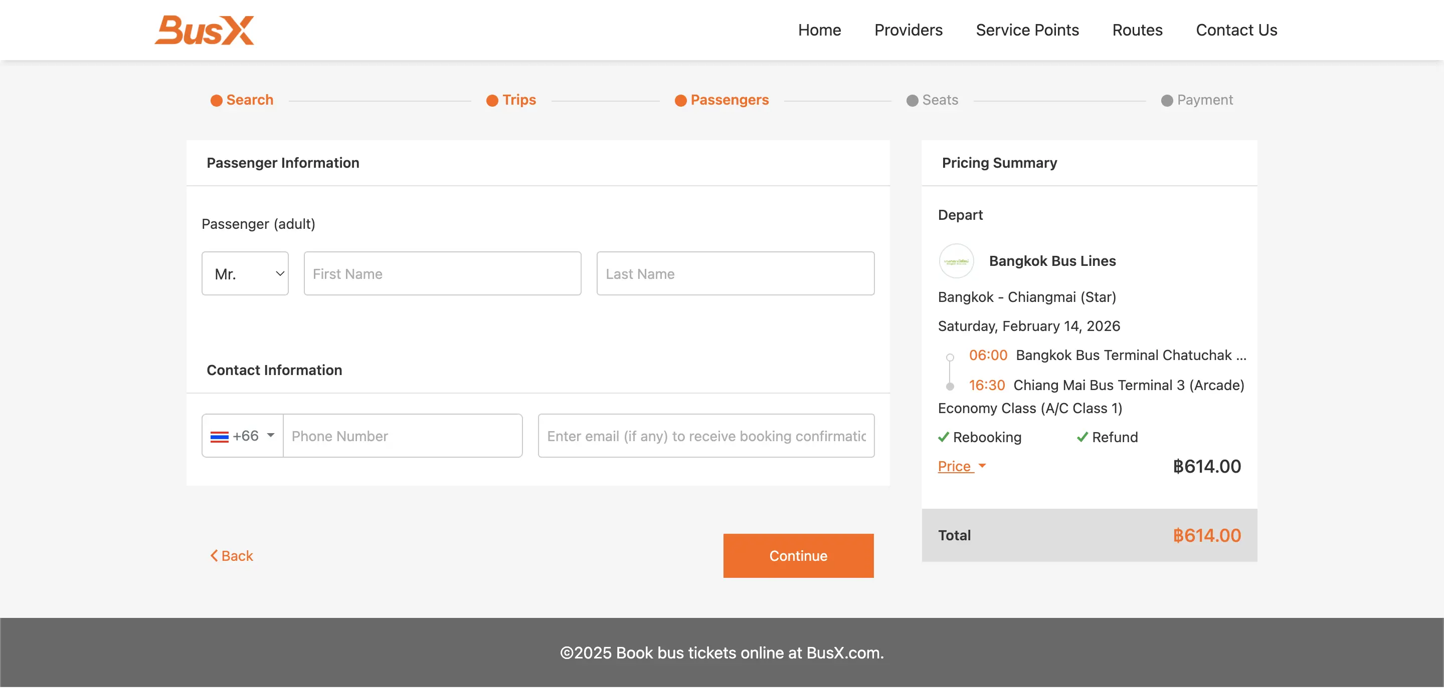The image size is (1444, 688).
Task: Click the Bangkok Bus Lines provider logo
Action: [x=957, y=260]
